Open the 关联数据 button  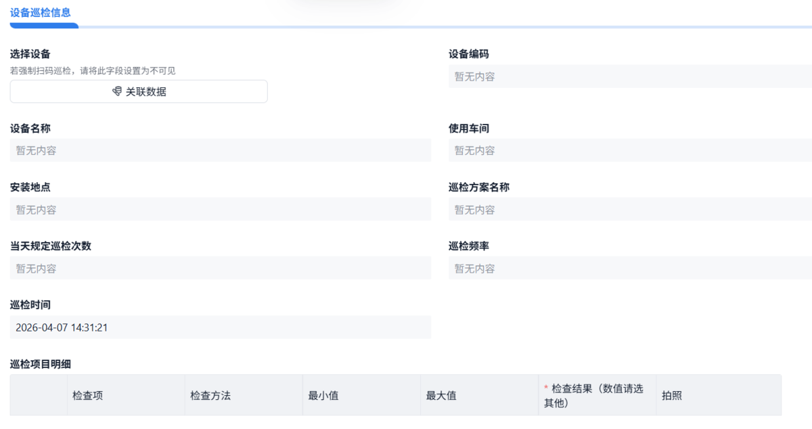click(139, 91)
